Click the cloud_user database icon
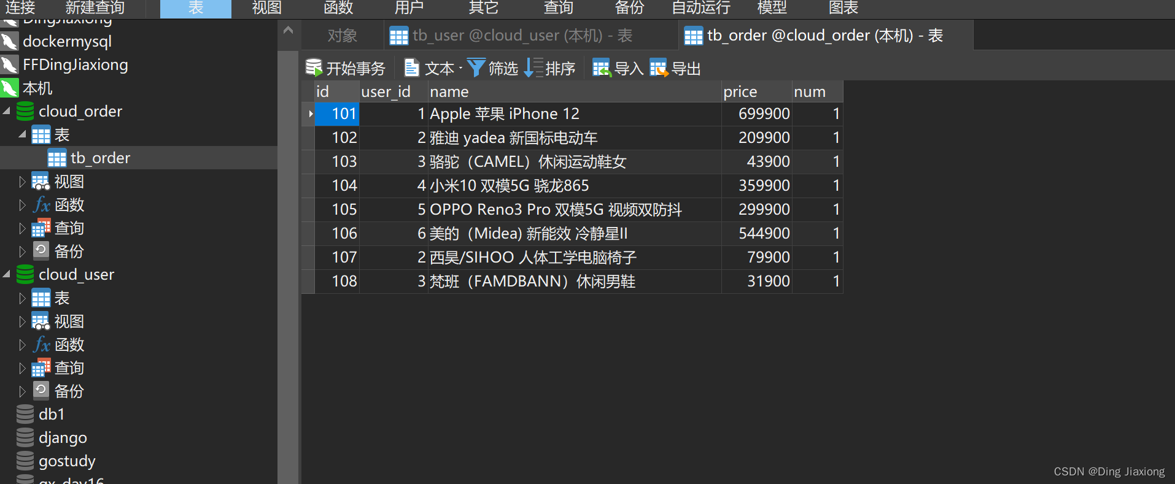The width and height of the screenshot is (1175, 484). point(25,275)
